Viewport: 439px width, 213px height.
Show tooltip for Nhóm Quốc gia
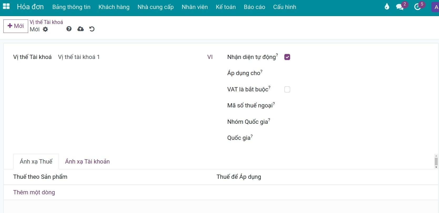(x=269, y=120)
